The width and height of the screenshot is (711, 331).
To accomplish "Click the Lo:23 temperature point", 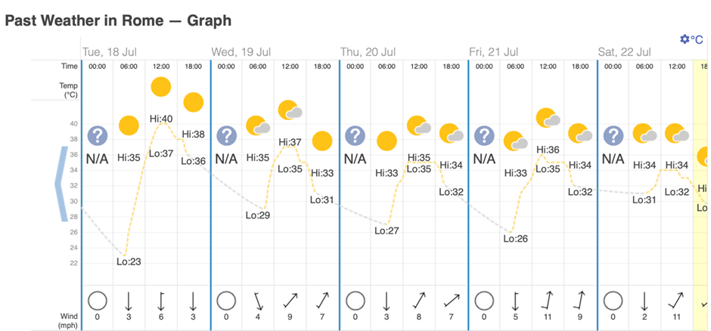I will [129, 261].
